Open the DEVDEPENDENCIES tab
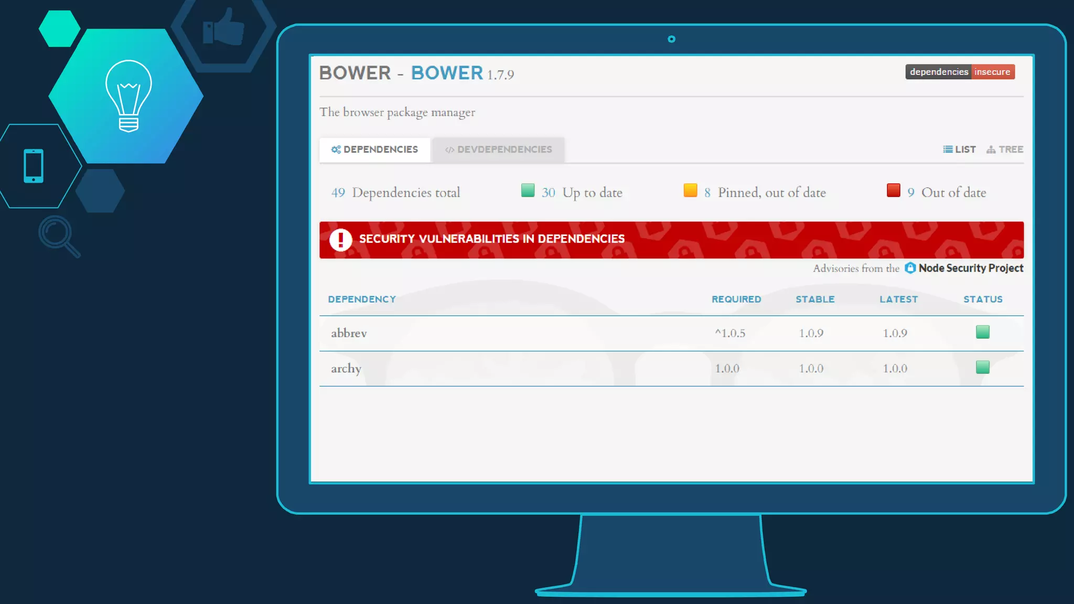The image size is (1074, 604). [498, 149]
